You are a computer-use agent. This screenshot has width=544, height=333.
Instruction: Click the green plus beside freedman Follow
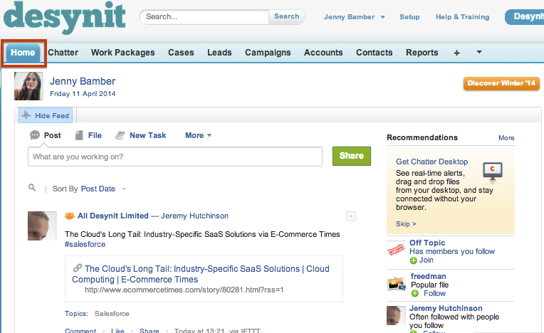pyautogui.click(x=414, y=294)
